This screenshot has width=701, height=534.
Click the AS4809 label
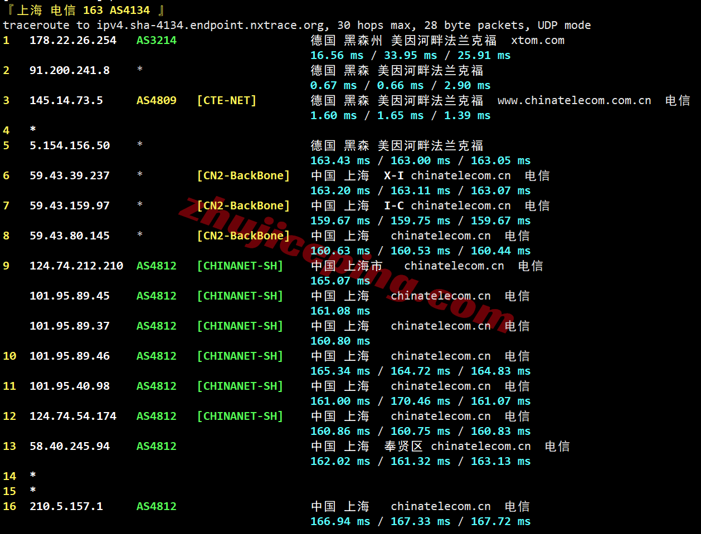point(157,101)
